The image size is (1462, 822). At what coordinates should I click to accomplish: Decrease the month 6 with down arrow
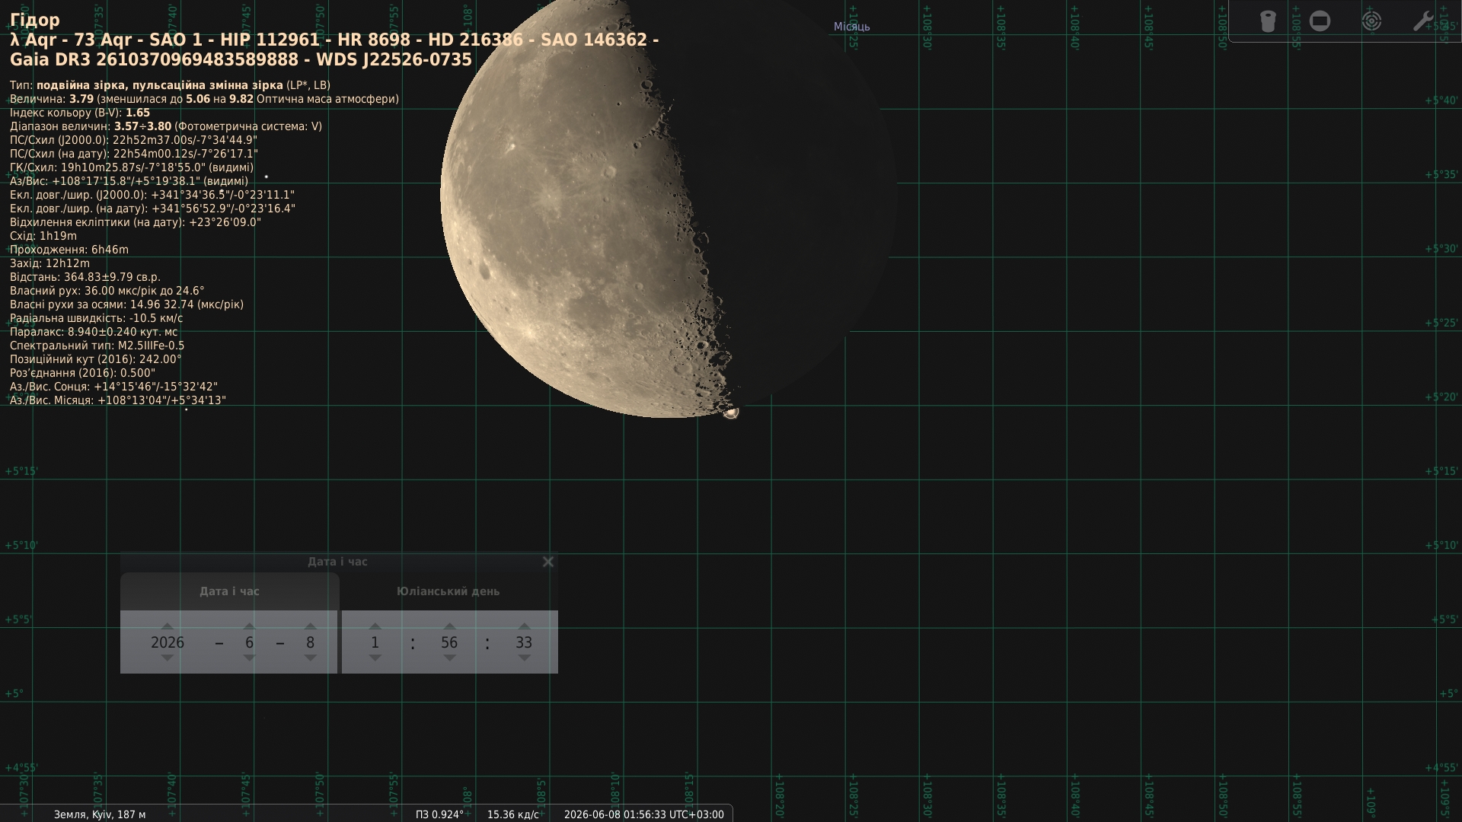[x=249, y=658]
